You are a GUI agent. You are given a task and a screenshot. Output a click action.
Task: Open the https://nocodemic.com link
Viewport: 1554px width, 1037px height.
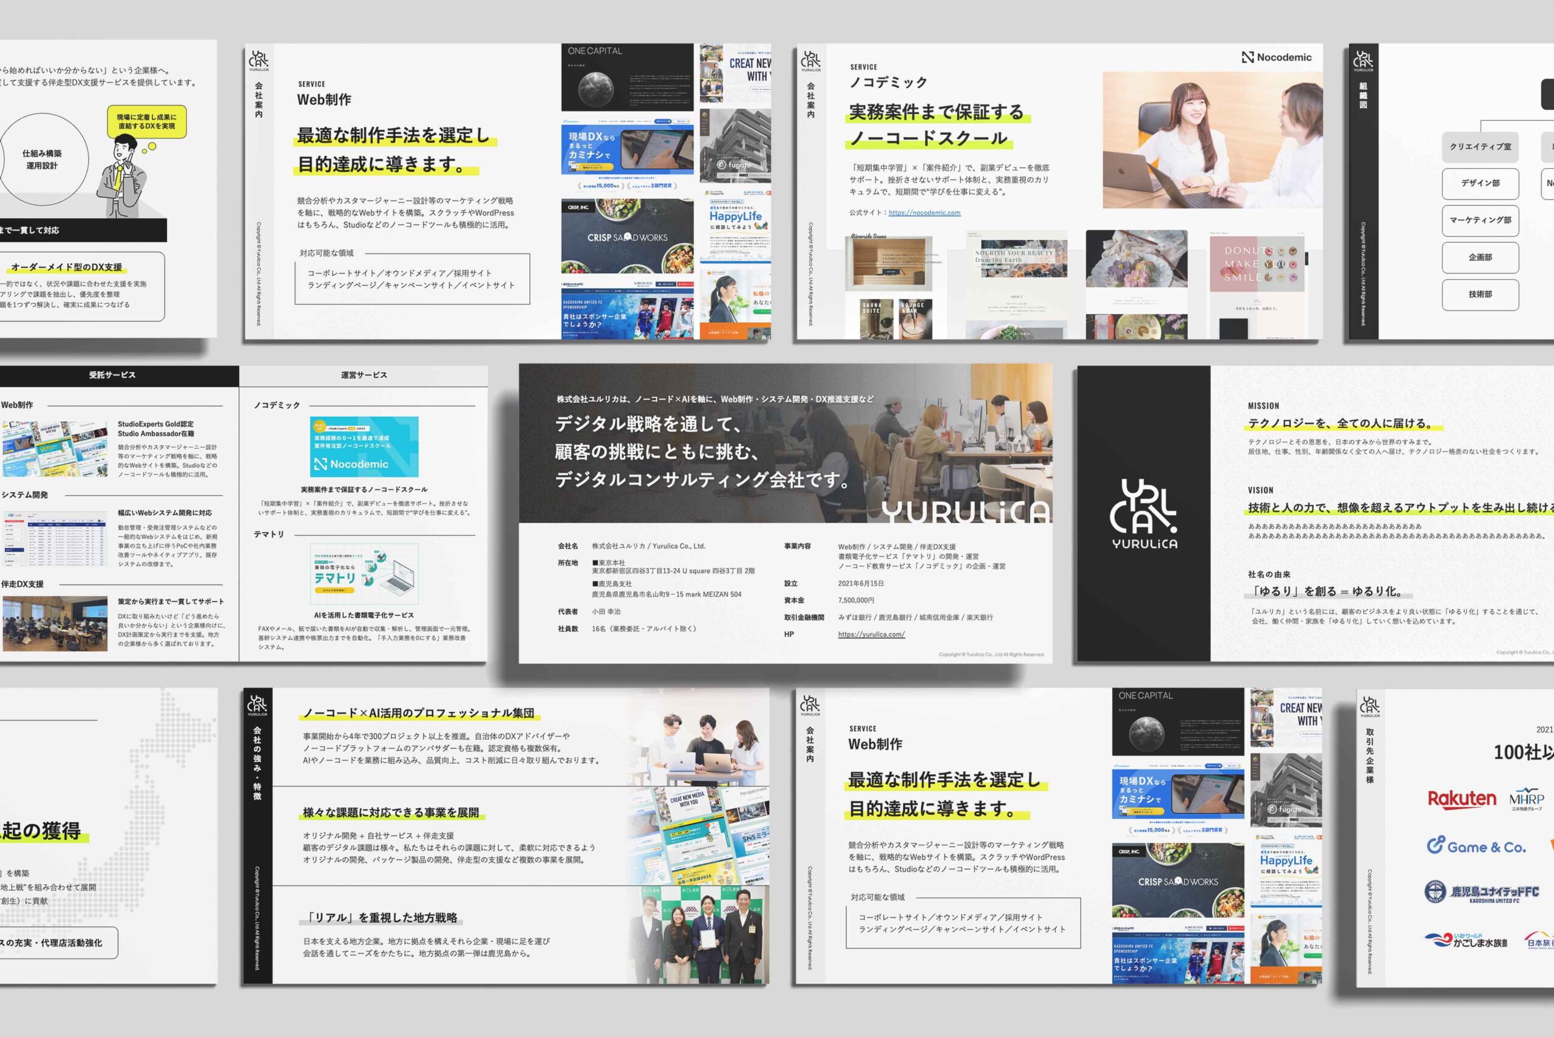click(924, 213)
